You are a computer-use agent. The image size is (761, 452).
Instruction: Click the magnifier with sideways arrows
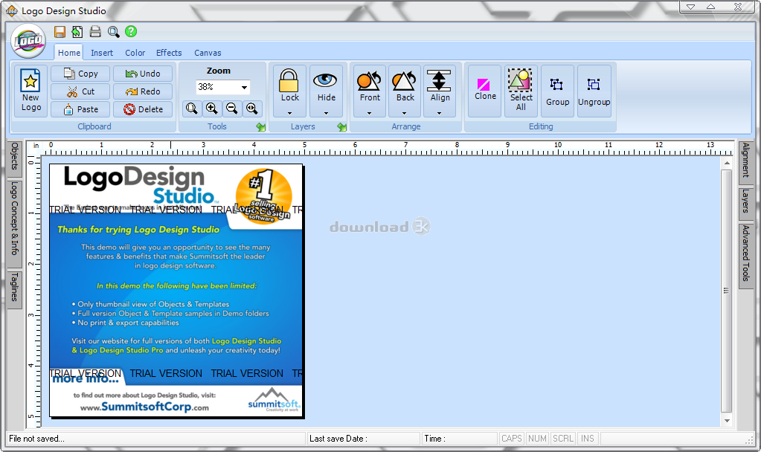point(252,109)
